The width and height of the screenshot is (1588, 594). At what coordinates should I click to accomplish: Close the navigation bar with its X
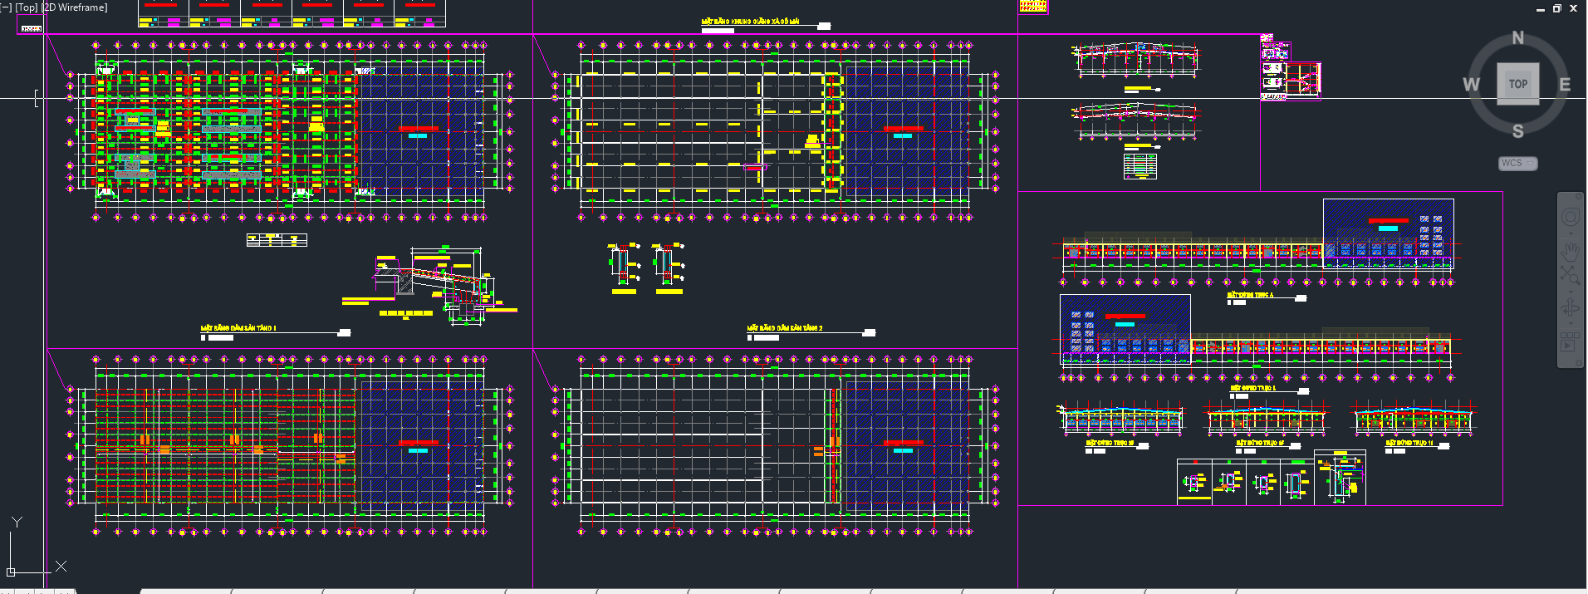(1578, 197)
